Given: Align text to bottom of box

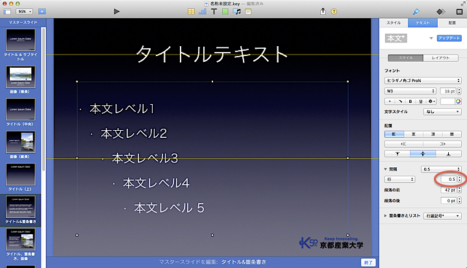Looking at the screenshot, I should coord(449,154).
